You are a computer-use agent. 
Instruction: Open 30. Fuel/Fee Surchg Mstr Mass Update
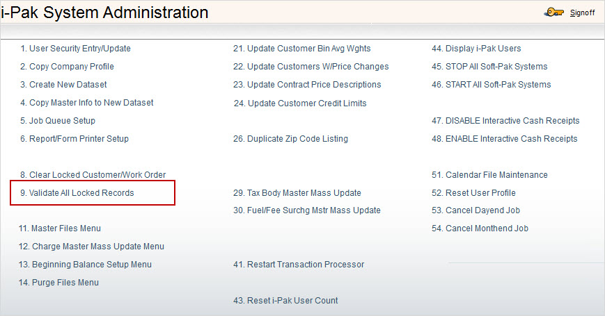click(x=307, y=210)
